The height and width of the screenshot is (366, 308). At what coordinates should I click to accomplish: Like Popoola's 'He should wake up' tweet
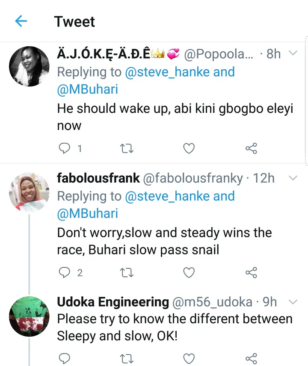click(x=189, y=148)
